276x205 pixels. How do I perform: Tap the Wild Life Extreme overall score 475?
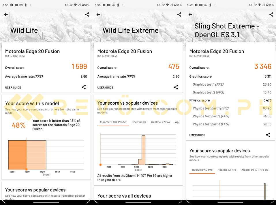pos(174,67)
